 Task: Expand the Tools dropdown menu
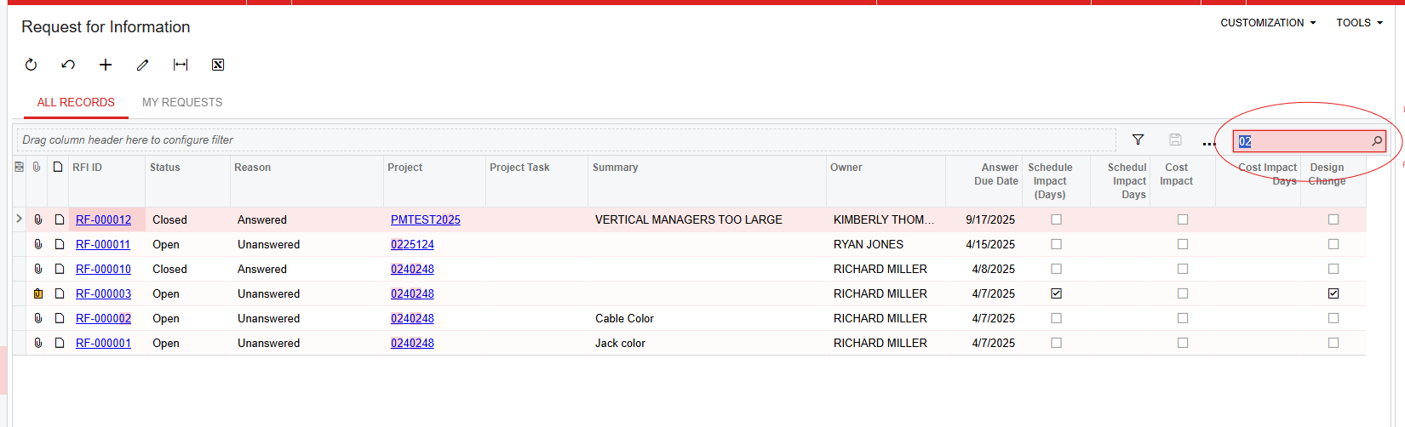(x=1359, y=23)
